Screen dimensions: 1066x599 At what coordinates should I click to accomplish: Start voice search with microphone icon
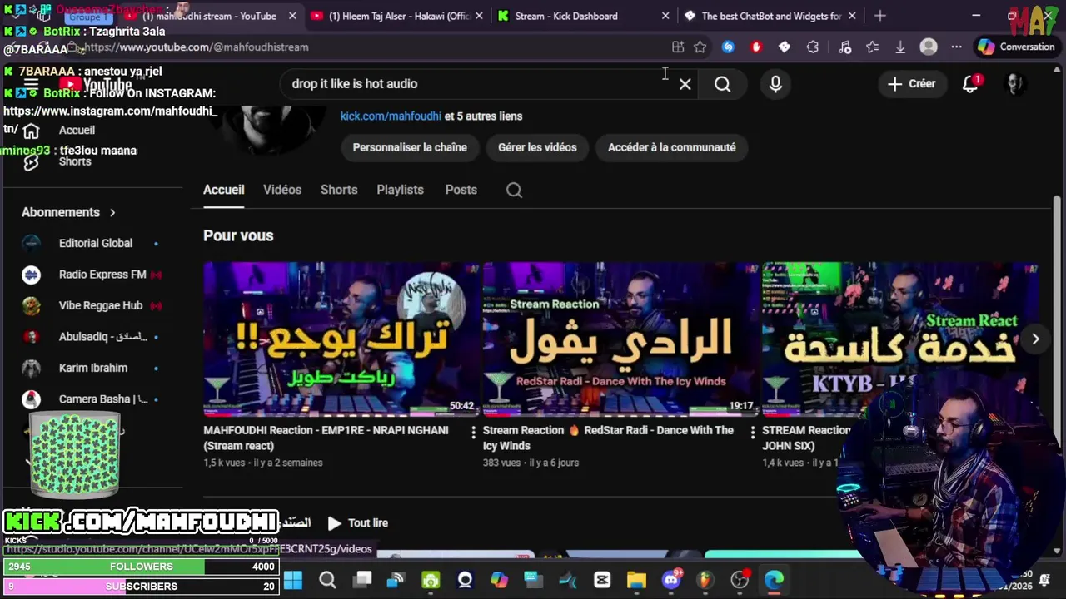[775, 84]
